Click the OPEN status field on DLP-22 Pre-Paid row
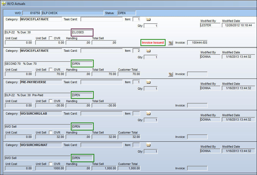257x175 pixels. point(82,95)
